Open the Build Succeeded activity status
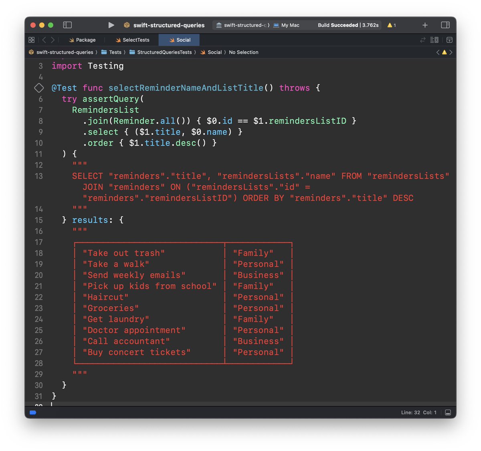The width and height of the screenshot is (481, 451). pyautogui.click(x=348, y=25)
